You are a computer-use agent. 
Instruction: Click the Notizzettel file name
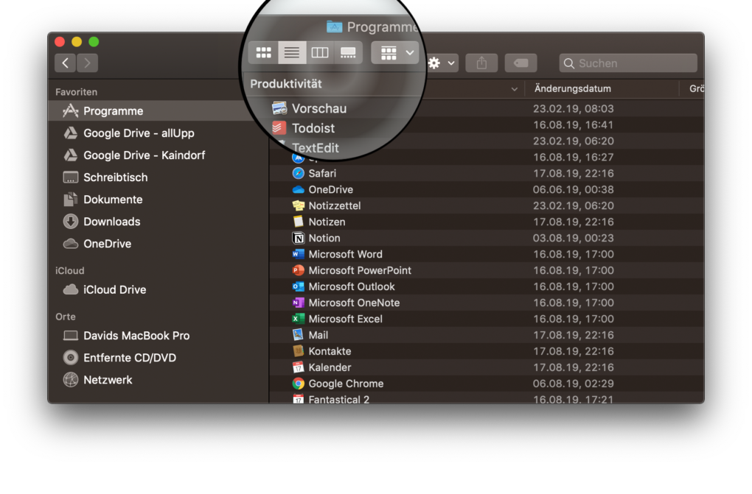point(334,205)
